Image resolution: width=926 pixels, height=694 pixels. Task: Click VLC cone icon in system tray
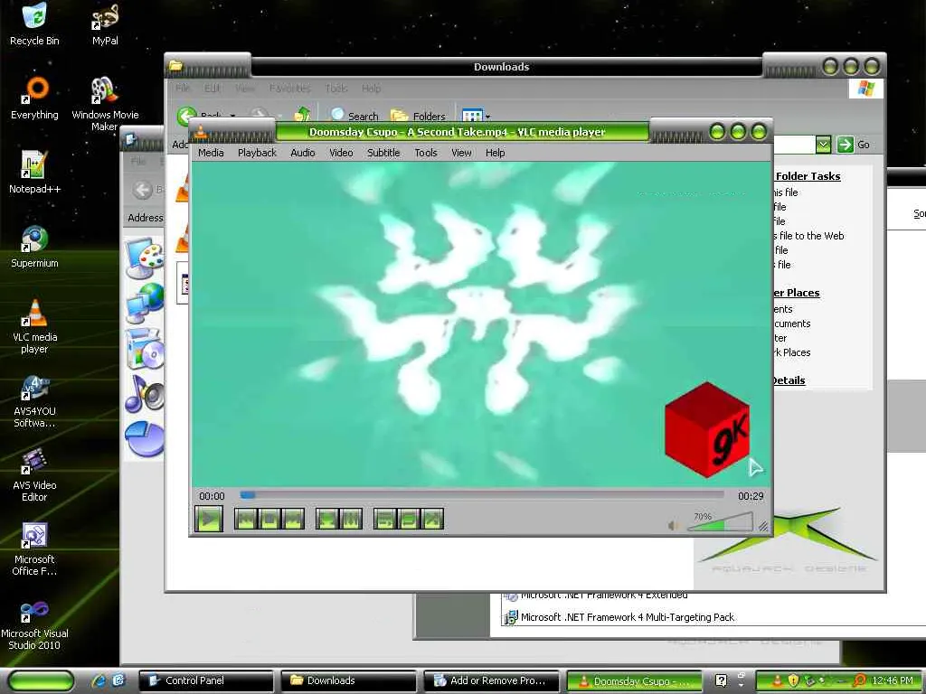(777, 680)
